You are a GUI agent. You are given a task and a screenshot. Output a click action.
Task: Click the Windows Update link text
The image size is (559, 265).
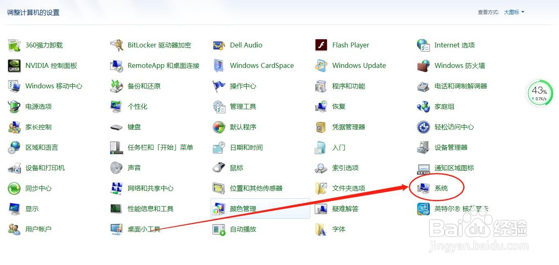point(359,65)
